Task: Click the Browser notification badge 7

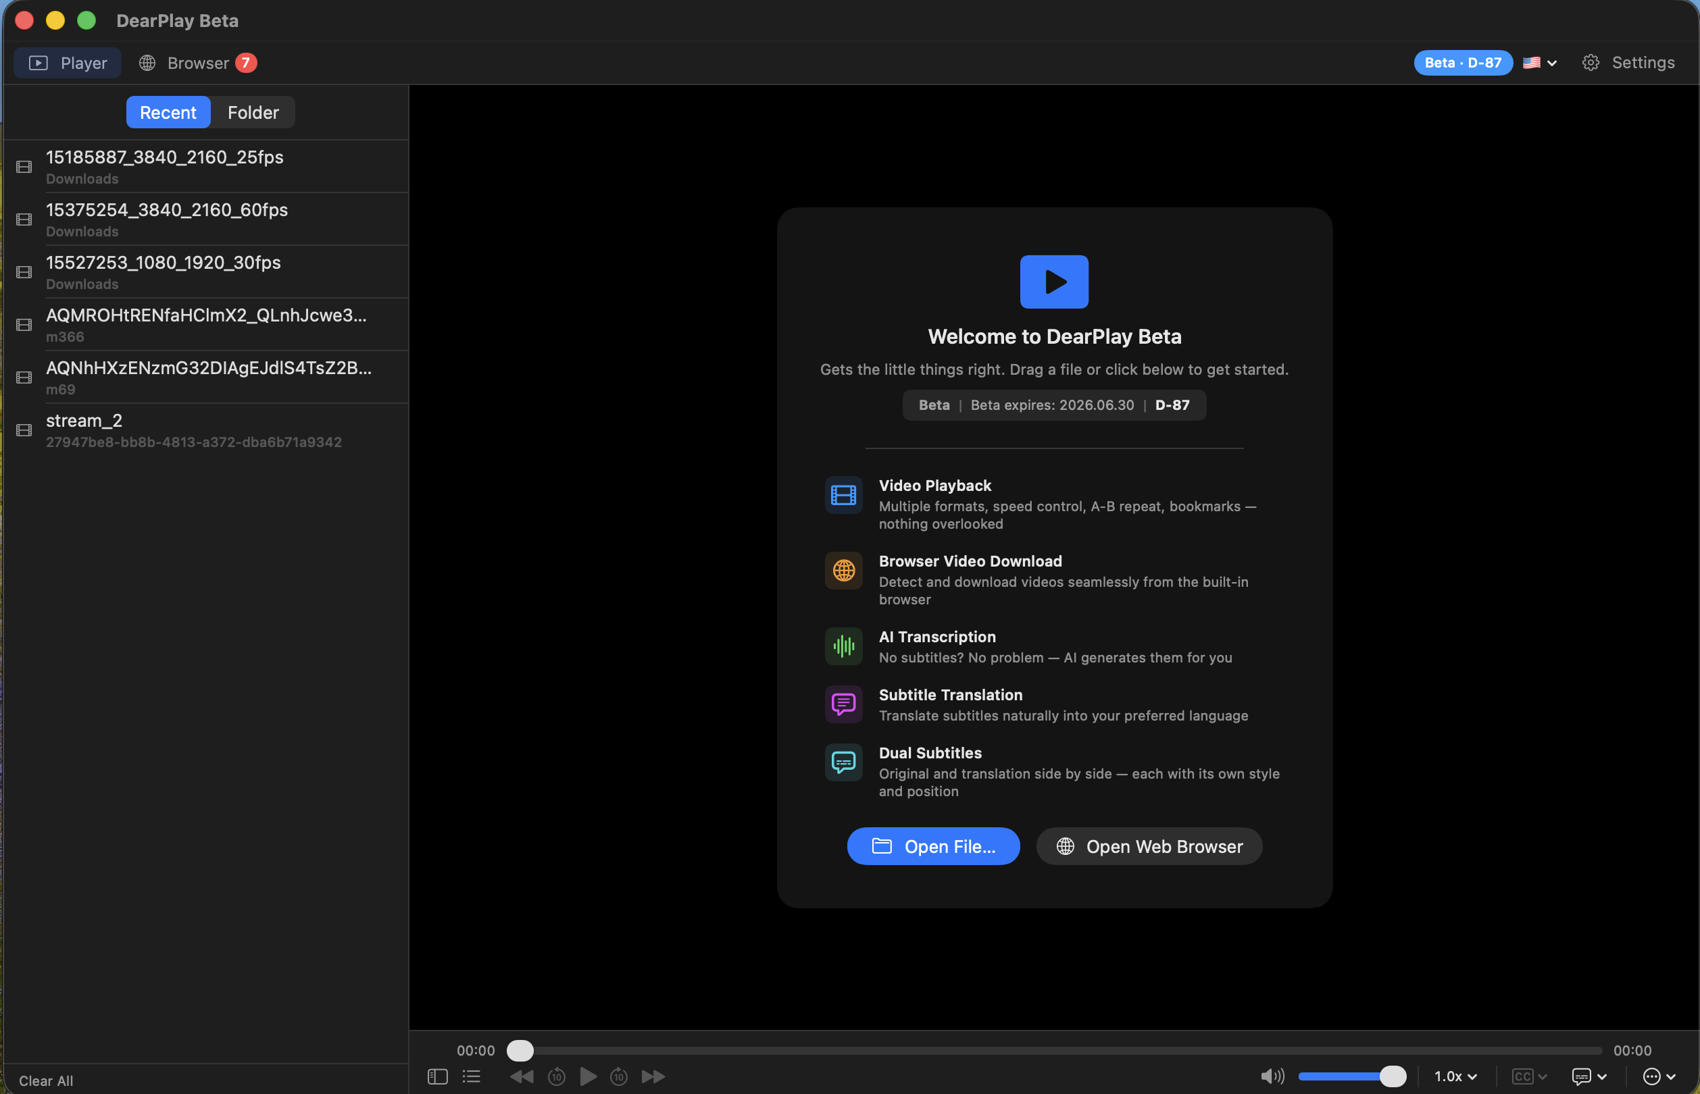Action: click(x=246, y=63)
